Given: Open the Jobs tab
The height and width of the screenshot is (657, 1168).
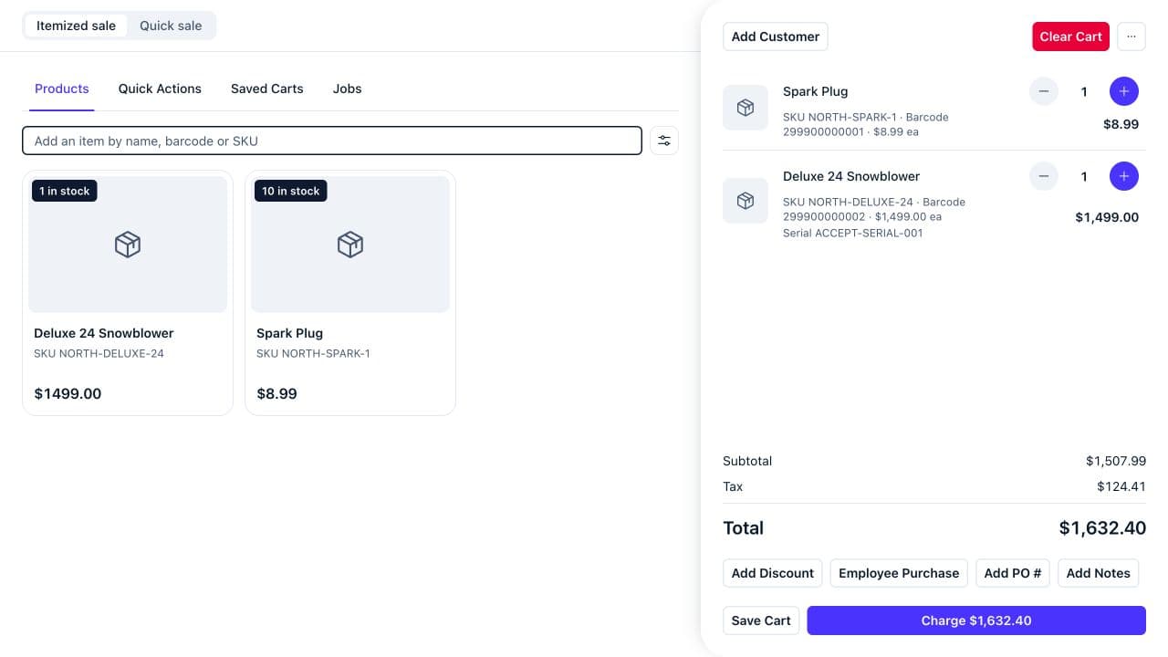Looking at the screenshot, I should [x=347, y=89].
